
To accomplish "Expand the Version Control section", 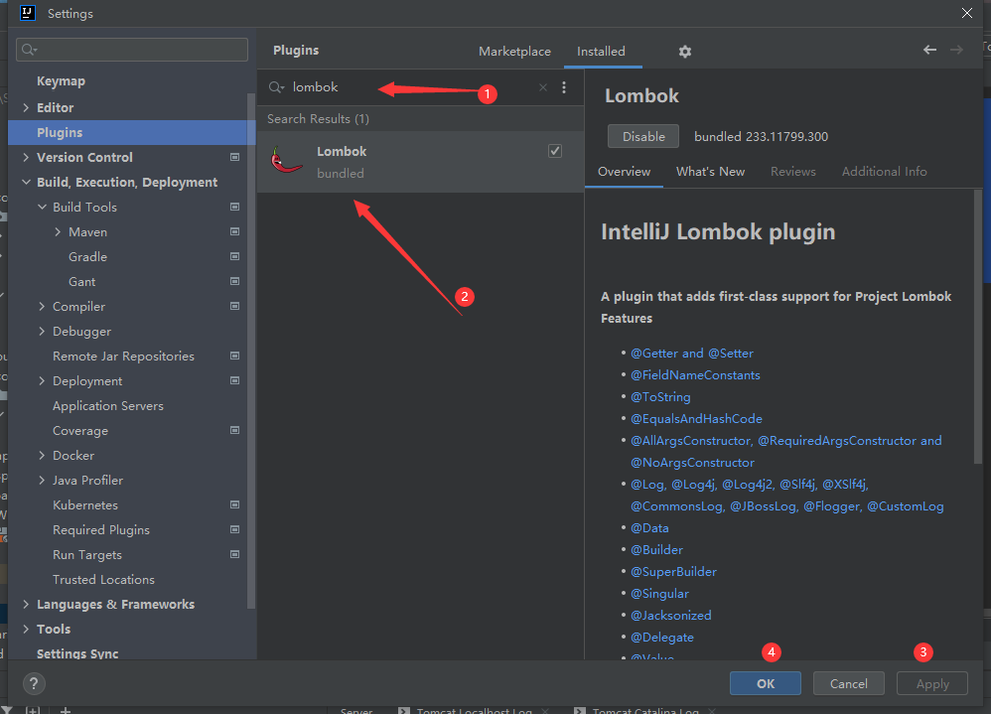I will pos(26,157).
